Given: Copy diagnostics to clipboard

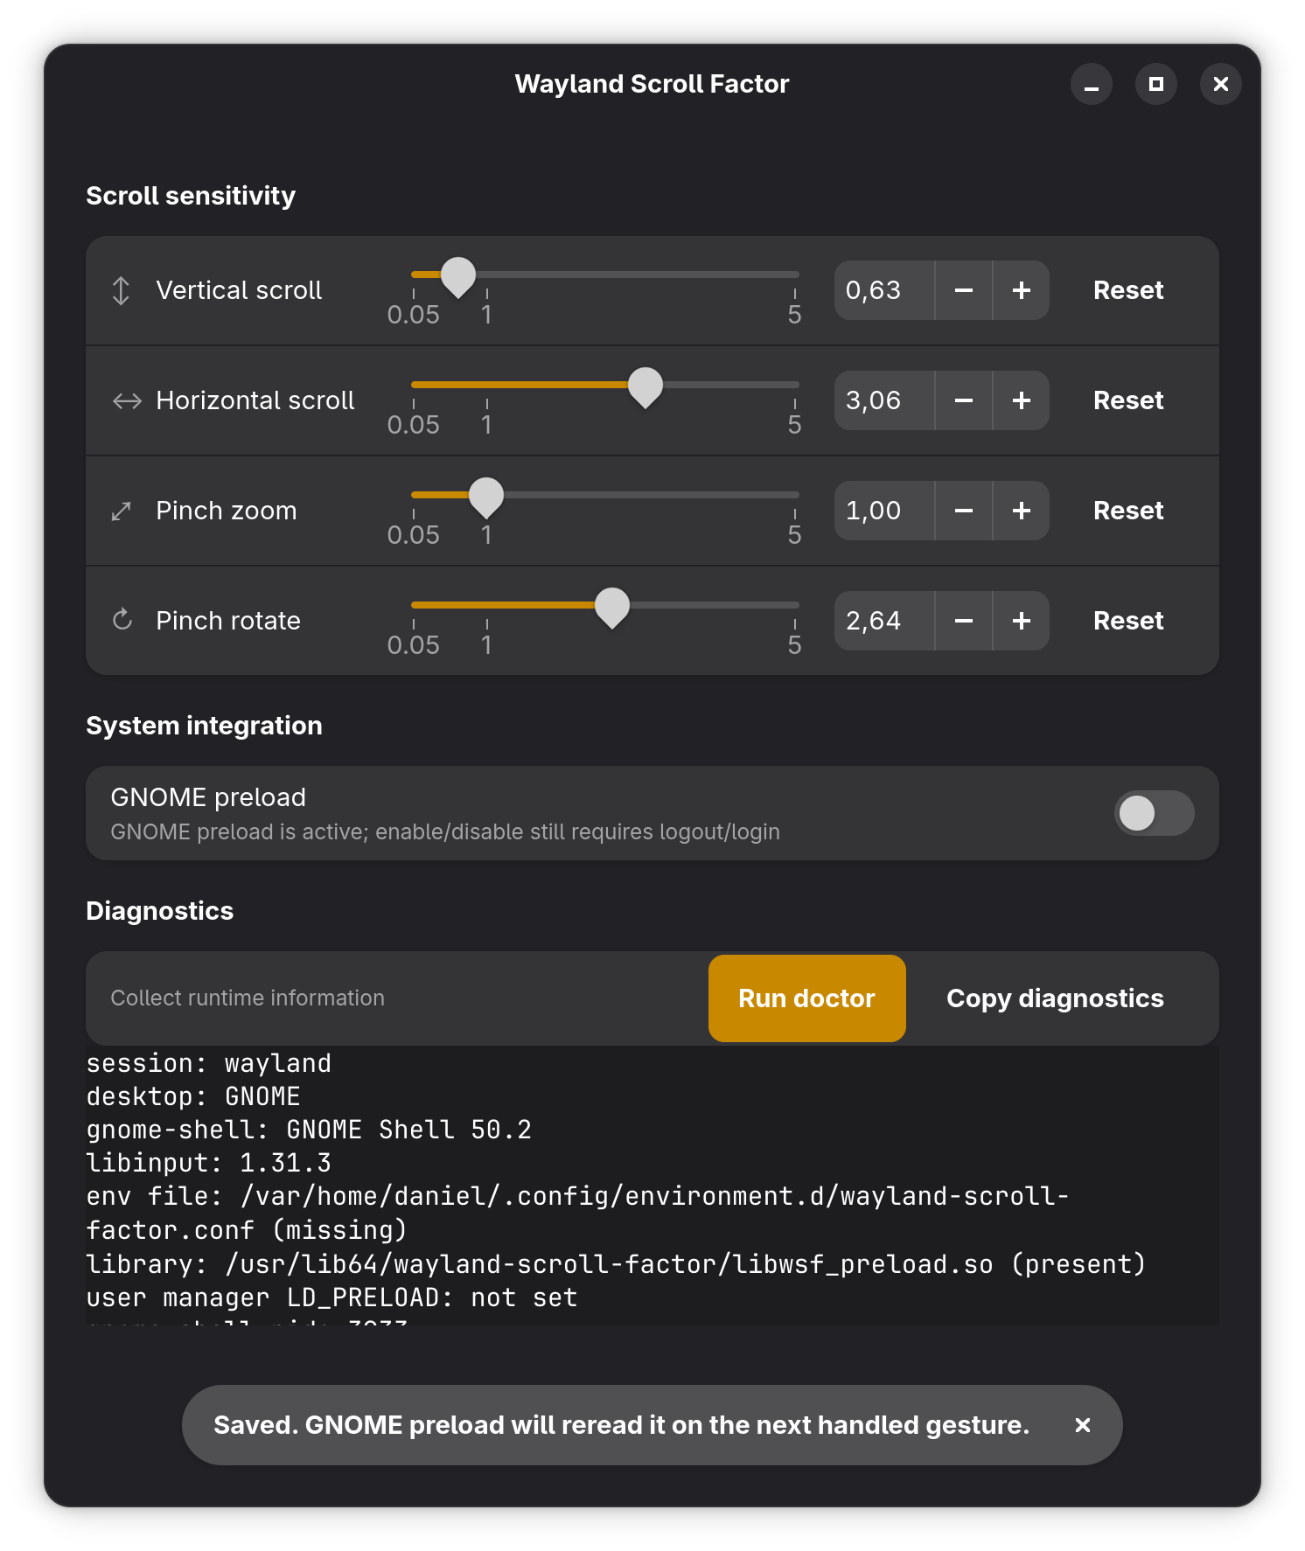Looking at the screenshot, I should [x=1055, y=998].
